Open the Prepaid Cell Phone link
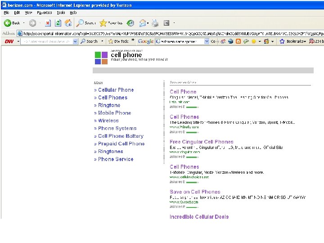Viewport: 324px width, 243px height. tap(121, 144)
